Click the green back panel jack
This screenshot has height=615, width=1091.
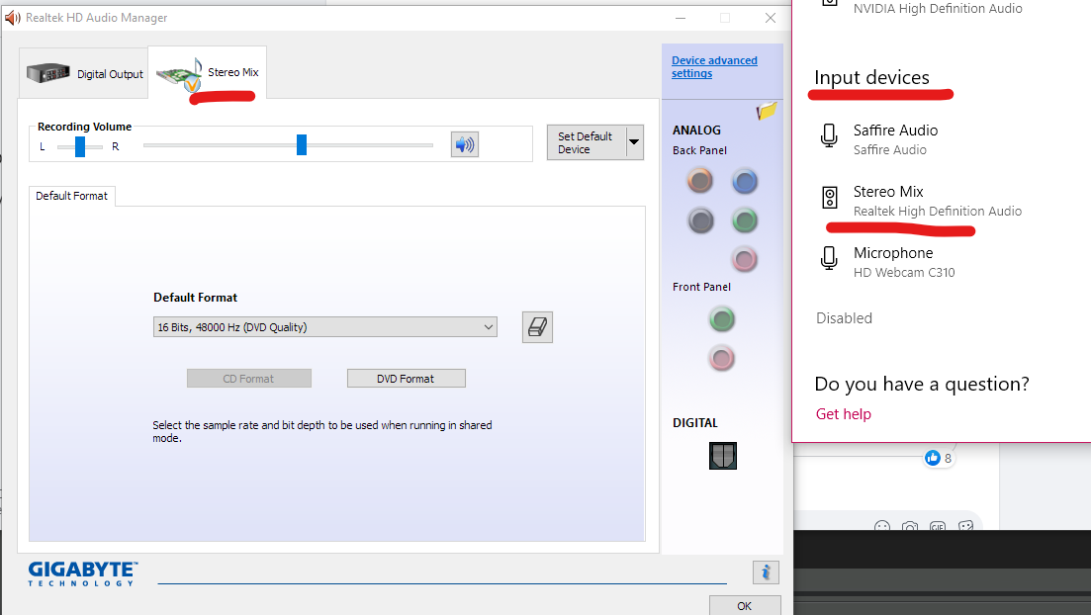tap(745, 220)
